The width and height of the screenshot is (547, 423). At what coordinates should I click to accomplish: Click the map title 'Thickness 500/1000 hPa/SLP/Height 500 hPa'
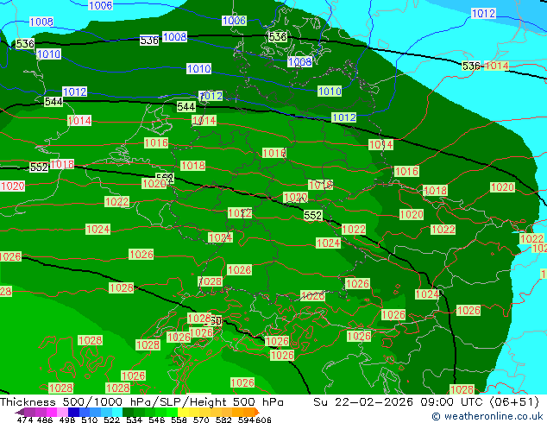click(141, 402)
